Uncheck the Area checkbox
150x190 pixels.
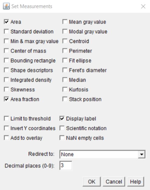6,22
